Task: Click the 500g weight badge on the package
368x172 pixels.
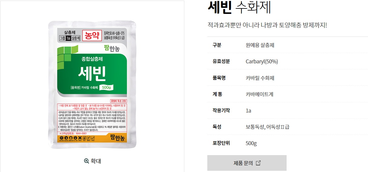Action: (x=107, y=87)
